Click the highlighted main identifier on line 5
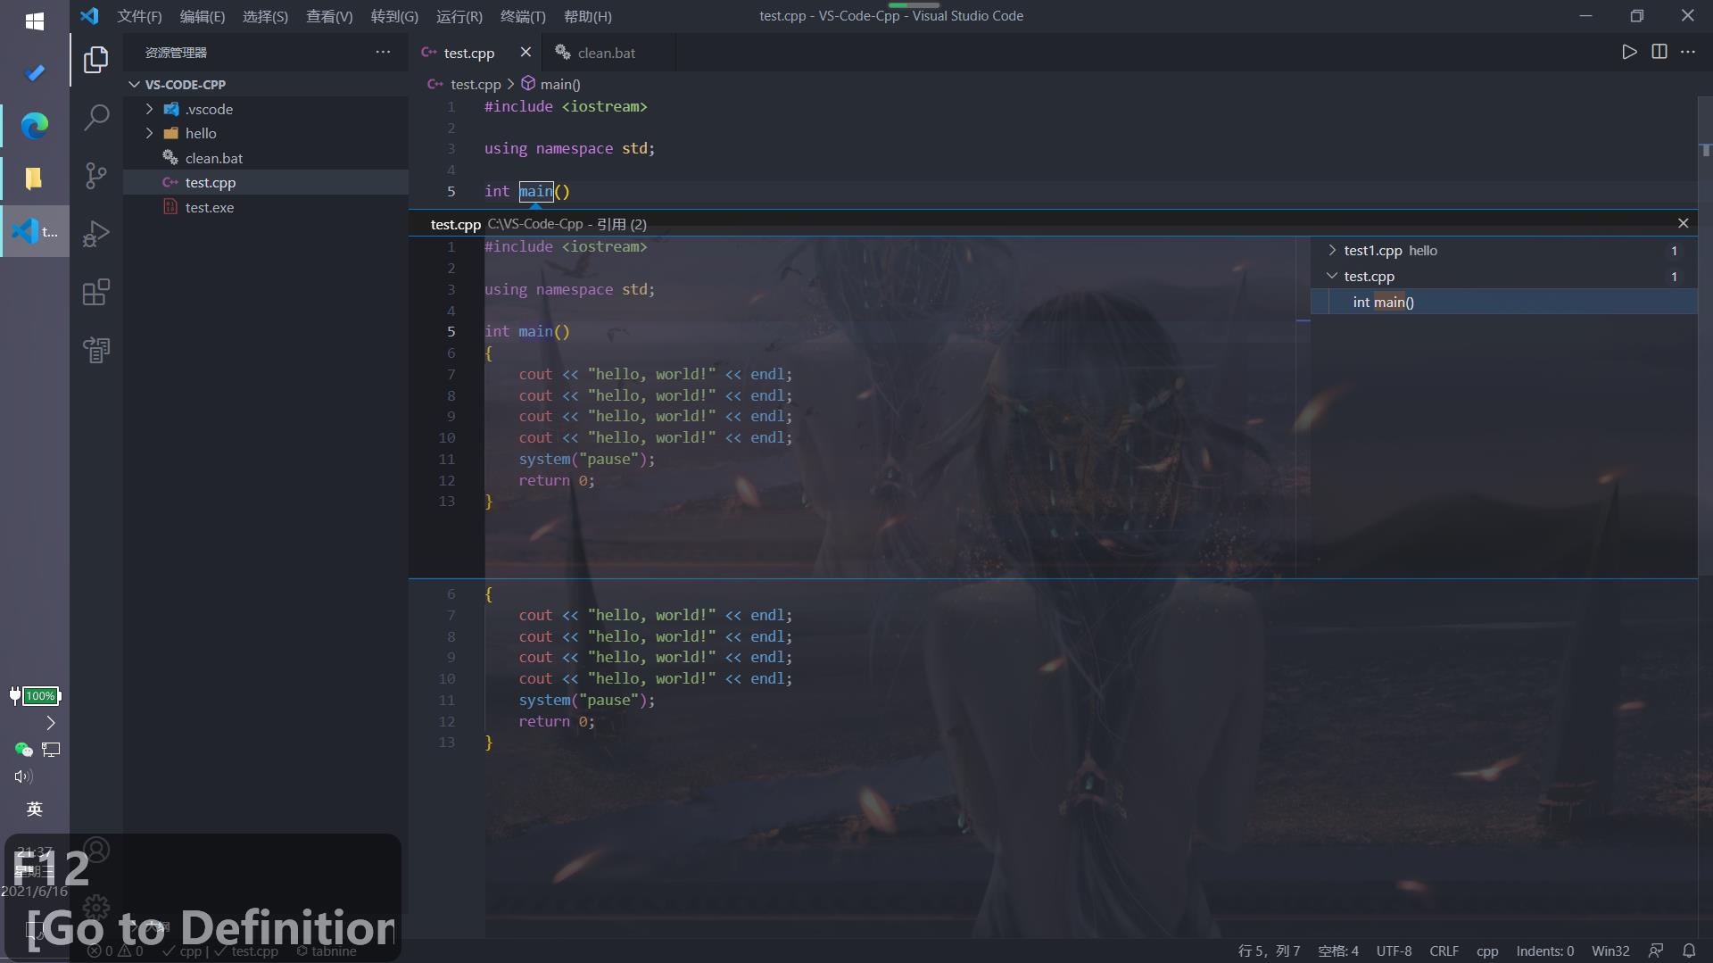This screenshot has height=963, width=1713. click(536, 191)
